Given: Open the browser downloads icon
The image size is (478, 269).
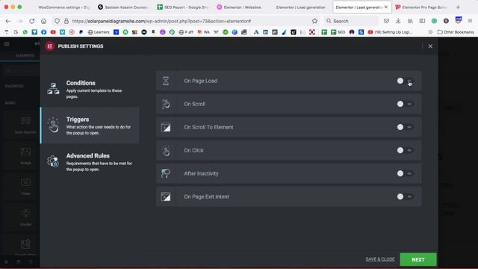Looking at the screenshot, I should click(x=398, y=21).
